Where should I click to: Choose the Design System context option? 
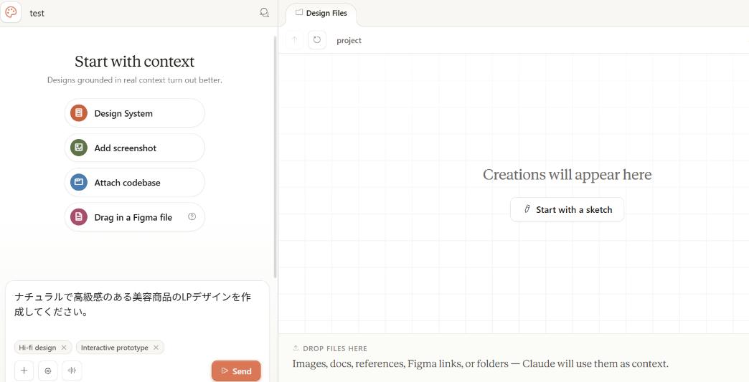pyautogui.click(x=135, y=113)
